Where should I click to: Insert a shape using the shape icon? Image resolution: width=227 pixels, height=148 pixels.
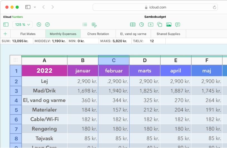coord(160,25)
